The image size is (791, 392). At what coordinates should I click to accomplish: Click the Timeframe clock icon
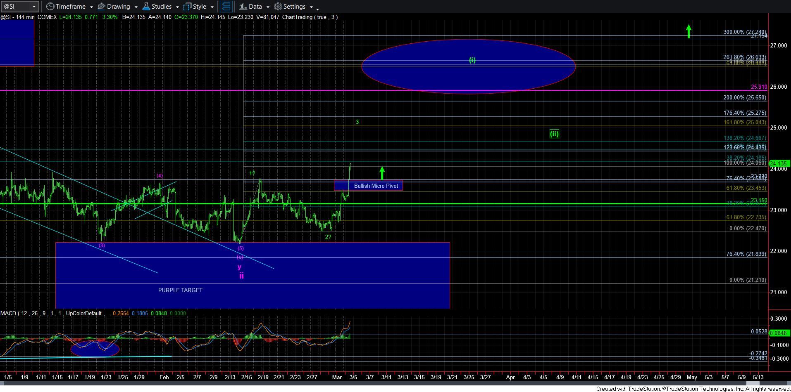pos(50,7)
